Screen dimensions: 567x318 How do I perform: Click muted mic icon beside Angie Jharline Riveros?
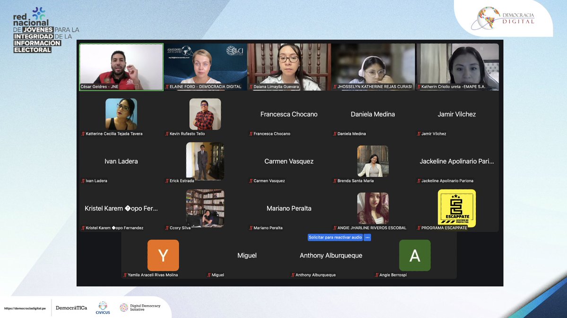(335, 228)
